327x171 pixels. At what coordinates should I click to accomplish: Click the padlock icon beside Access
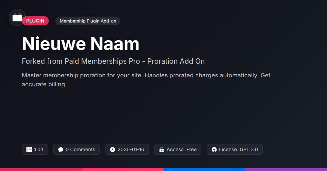point(162,150)
